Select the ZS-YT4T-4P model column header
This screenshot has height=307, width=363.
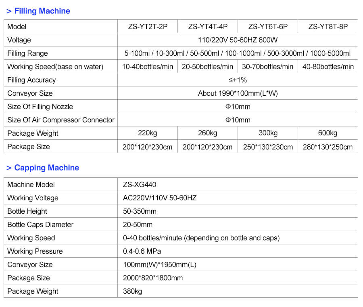click(207, 27)
